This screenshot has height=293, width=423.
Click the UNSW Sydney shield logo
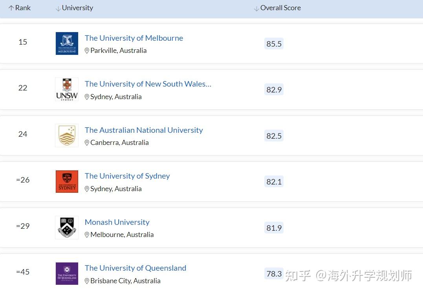67,89
